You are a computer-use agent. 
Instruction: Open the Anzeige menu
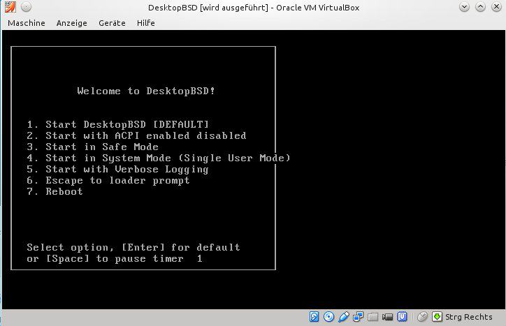(71, 23)
